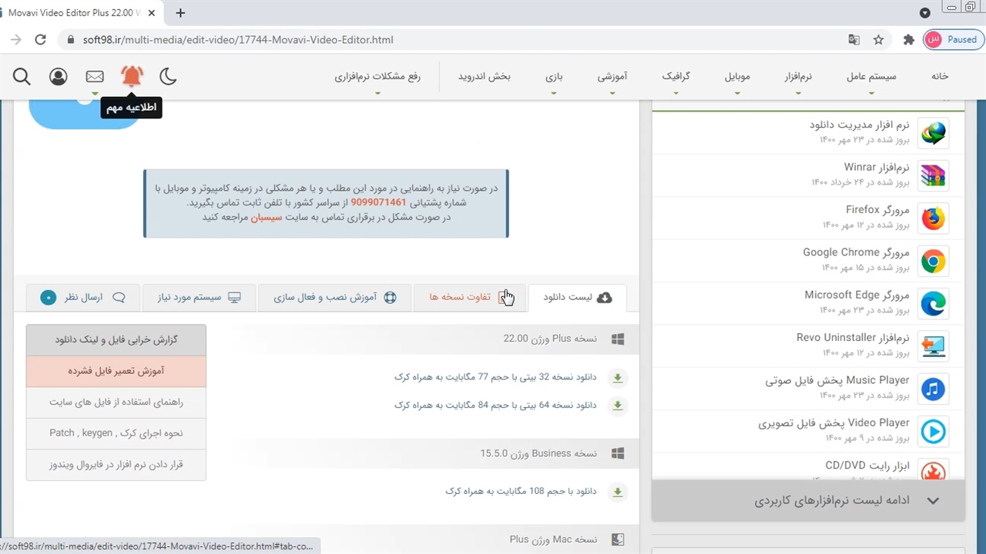
Task: Click the Firefox browser icon in sidebar
Action: [x=933, y=219]
